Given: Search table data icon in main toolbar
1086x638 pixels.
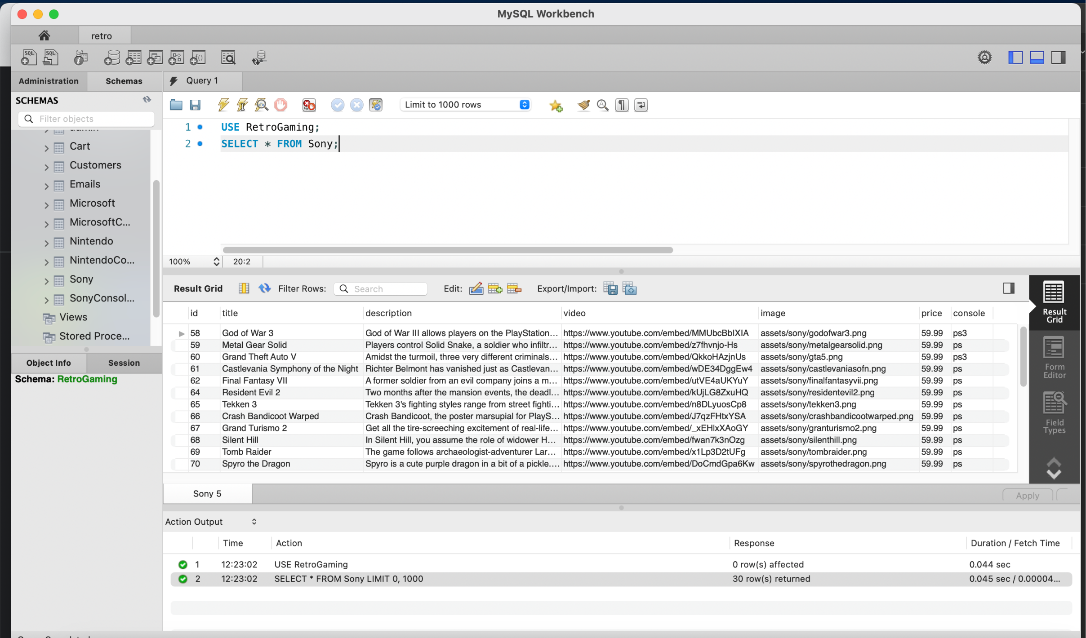Looking at the screenshot, I should tap(228, 58).
